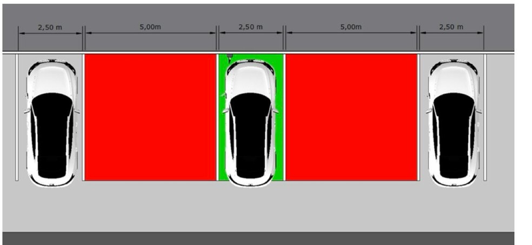Viewport: 532px width, 245px height.
Task: Click the dimension arrow line above left red zone
Action: pyautogui.click(x=150, y=33)
